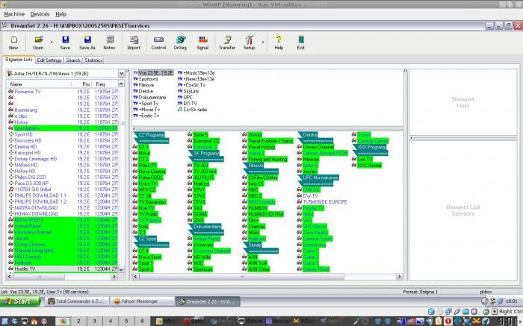Open the Devices menu of VirtualBox

click(x=40, y=14)
